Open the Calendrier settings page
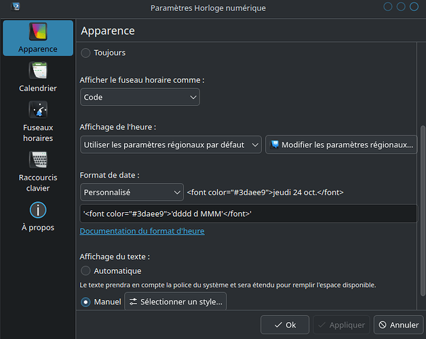426x339 pixels. point(38,77)
